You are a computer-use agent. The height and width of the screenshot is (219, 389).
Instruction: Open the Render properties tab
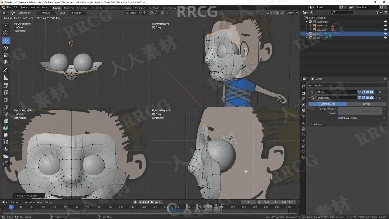[303, 93]
